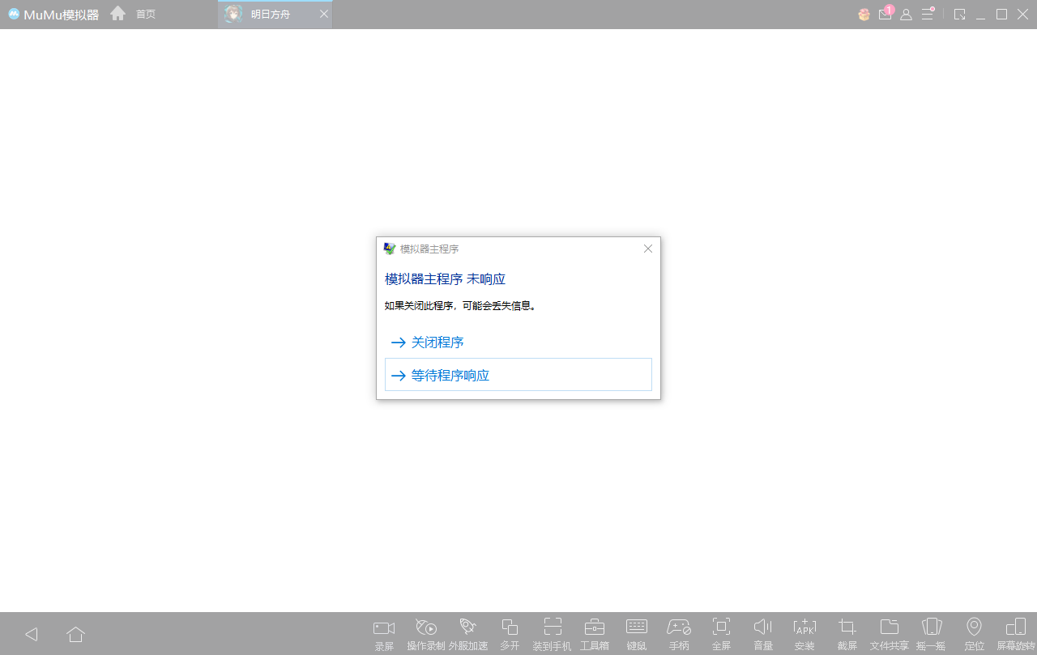Close the 明日方舟 tab

click(324, 15)
